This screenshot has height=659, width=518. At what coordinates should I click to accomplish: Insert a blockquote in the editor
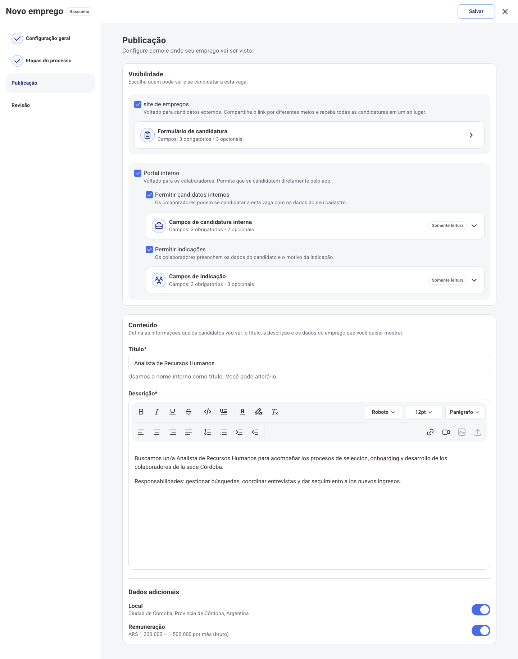point(223,412)
